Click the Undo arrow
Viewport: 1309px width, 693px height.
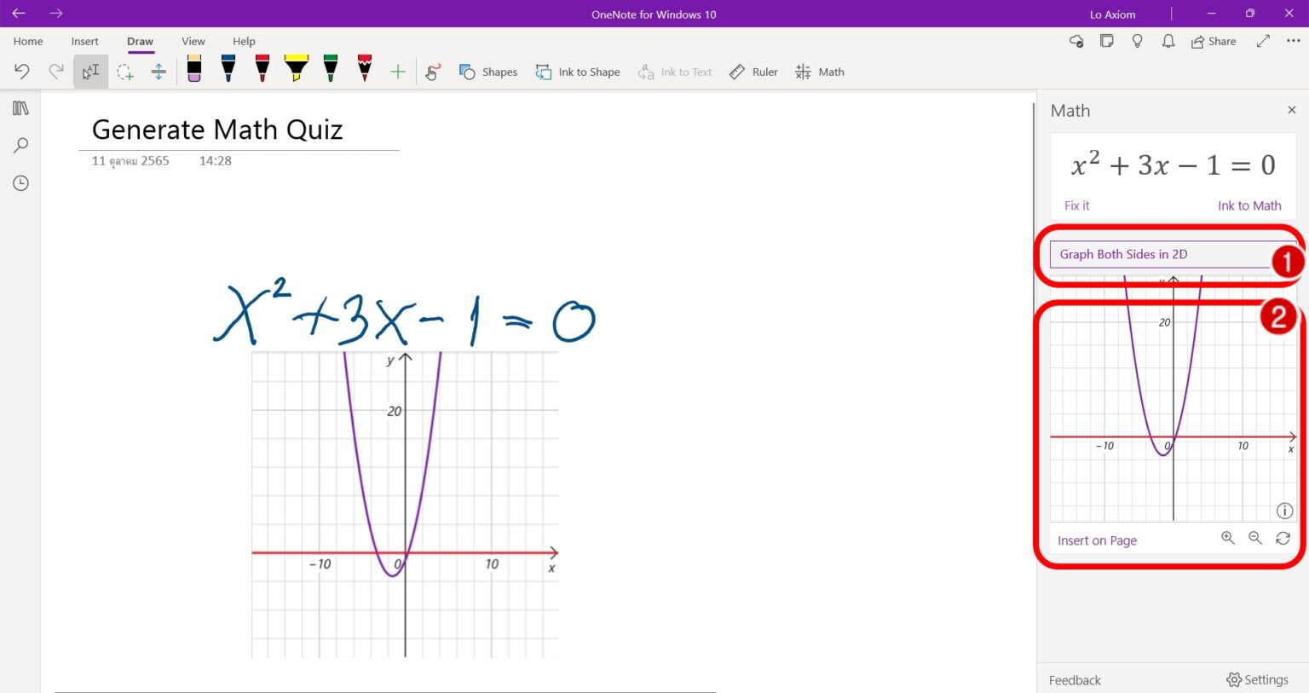coord(22,72)
